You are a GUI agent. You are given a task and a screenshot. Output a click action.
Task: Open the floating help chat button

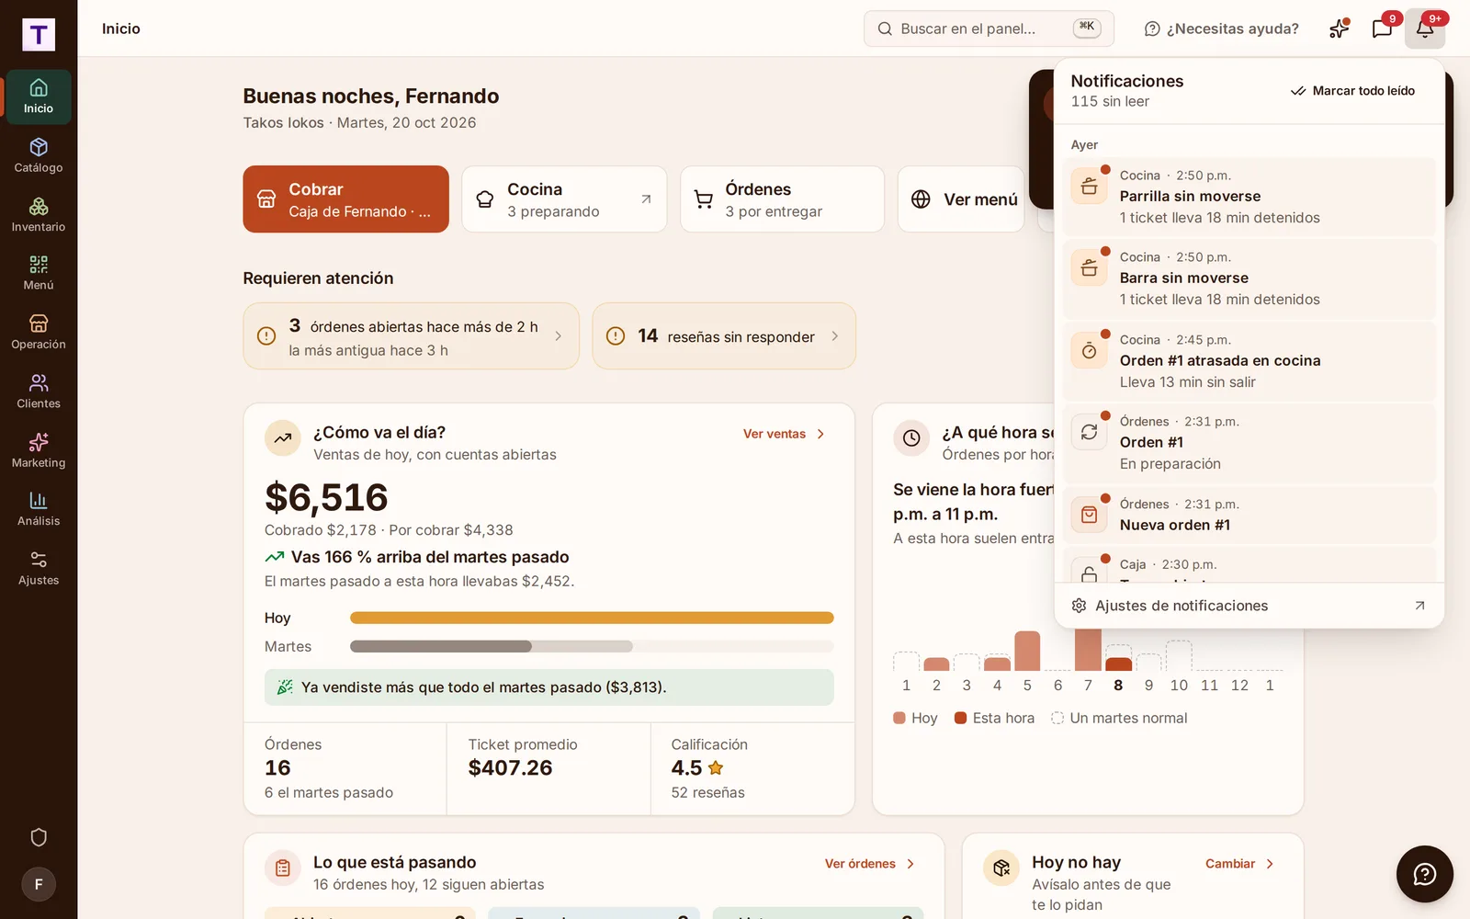click(1424, 874)
